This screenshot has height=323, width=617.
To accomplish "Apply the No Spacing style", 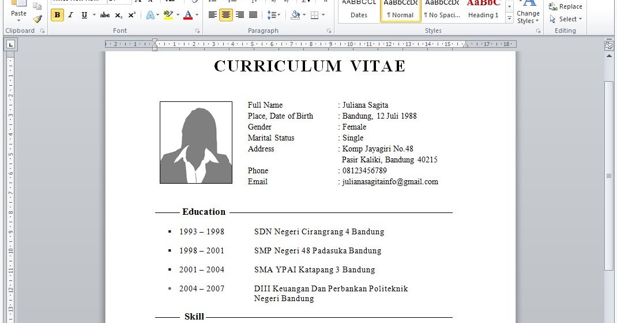I will click(442, 10).
